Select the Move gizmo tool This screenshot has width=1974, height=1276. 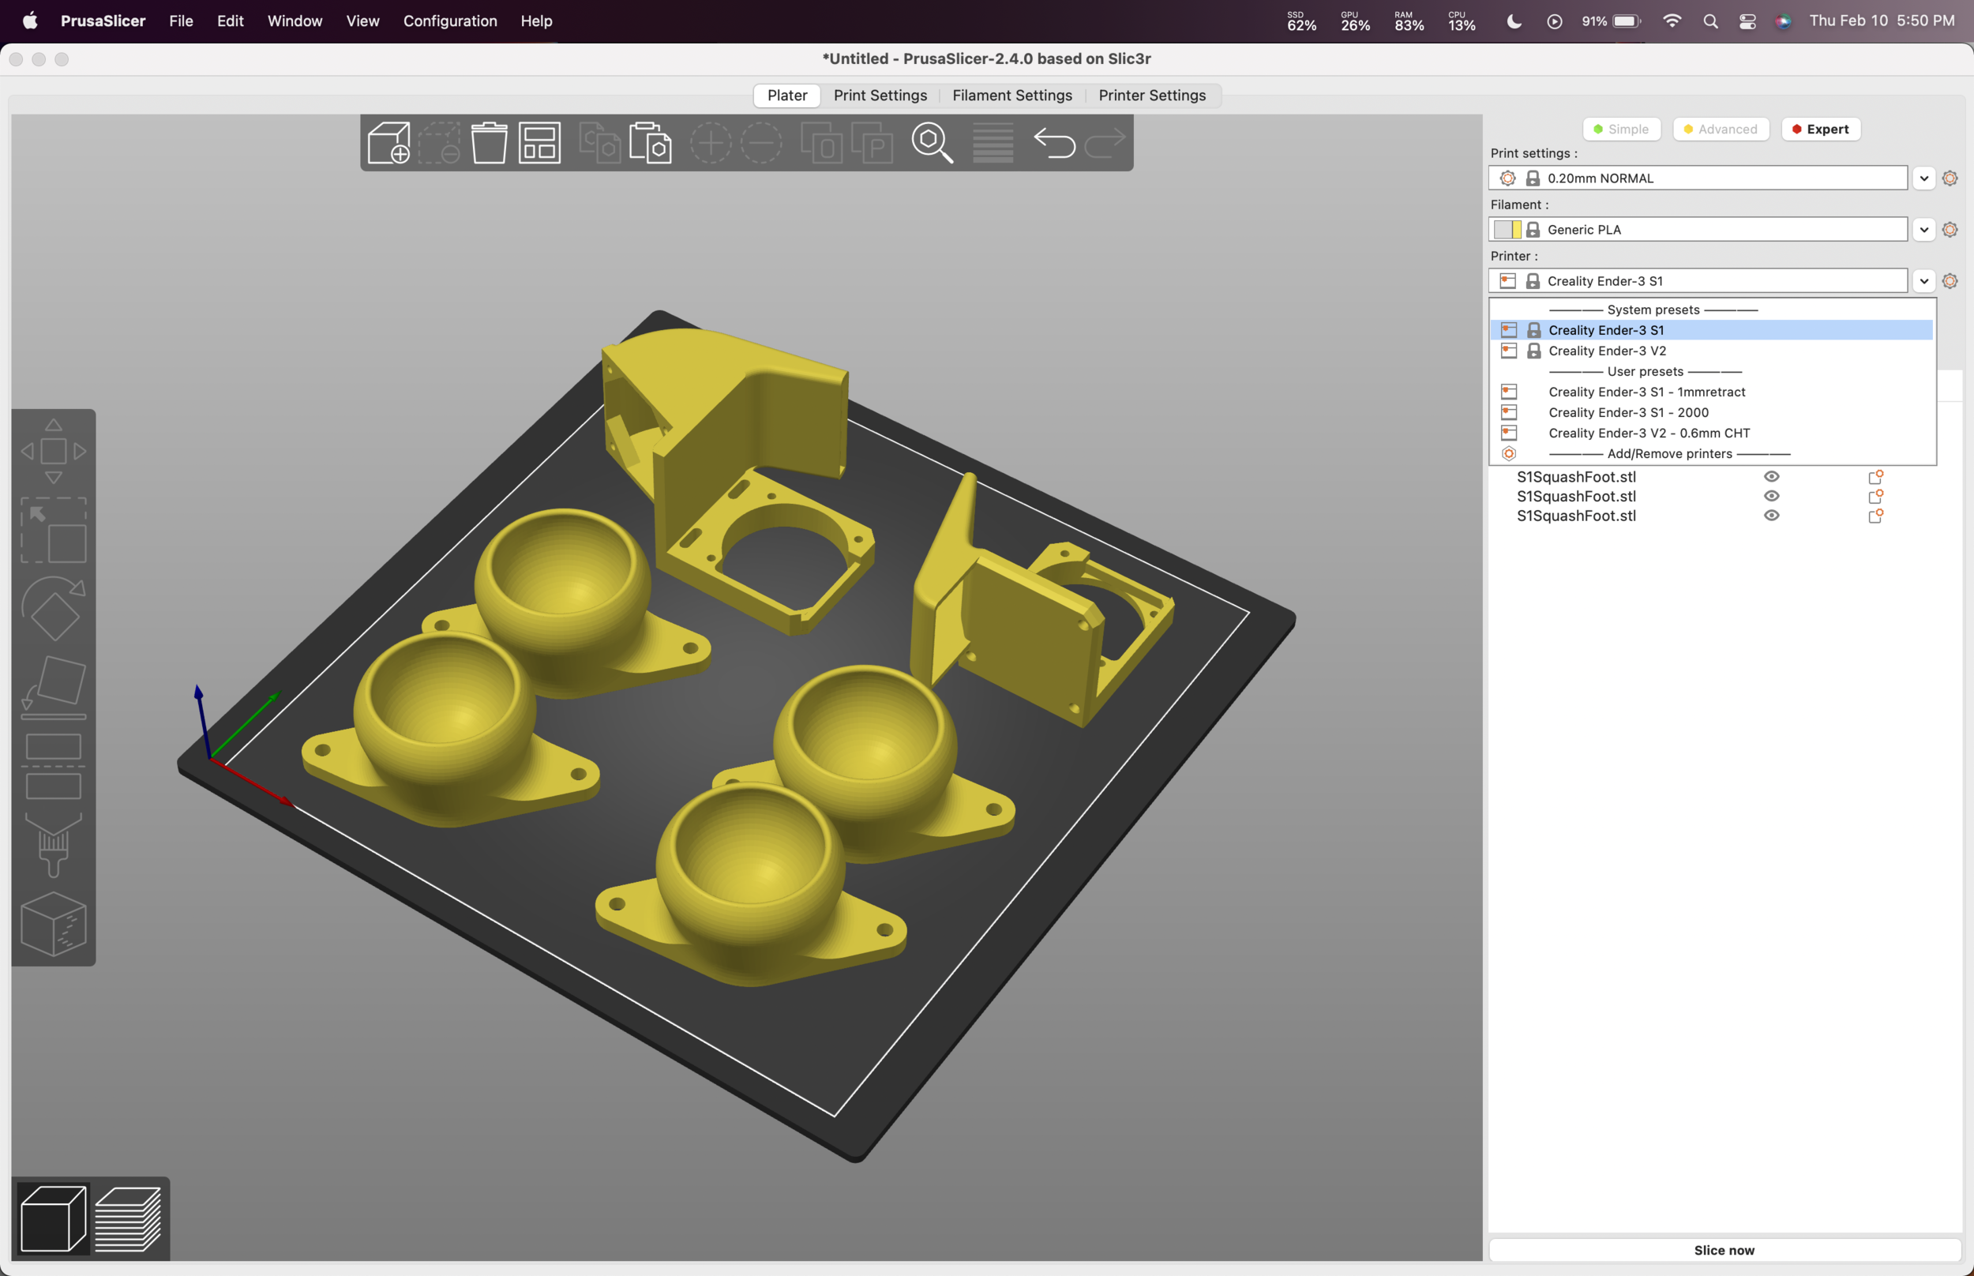54,452
